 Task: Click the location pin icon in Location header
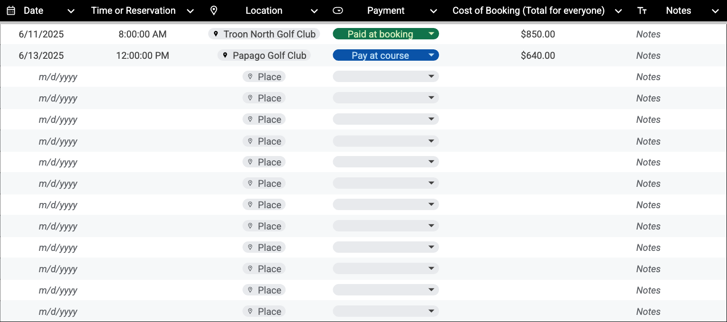point(214,10)
